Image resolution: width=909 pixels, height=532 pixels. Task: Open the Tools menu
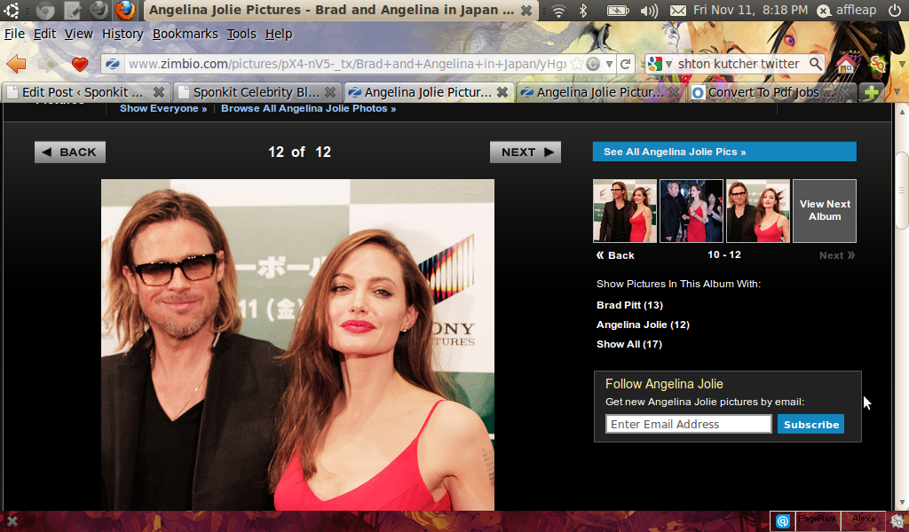[x=241, y=35]
